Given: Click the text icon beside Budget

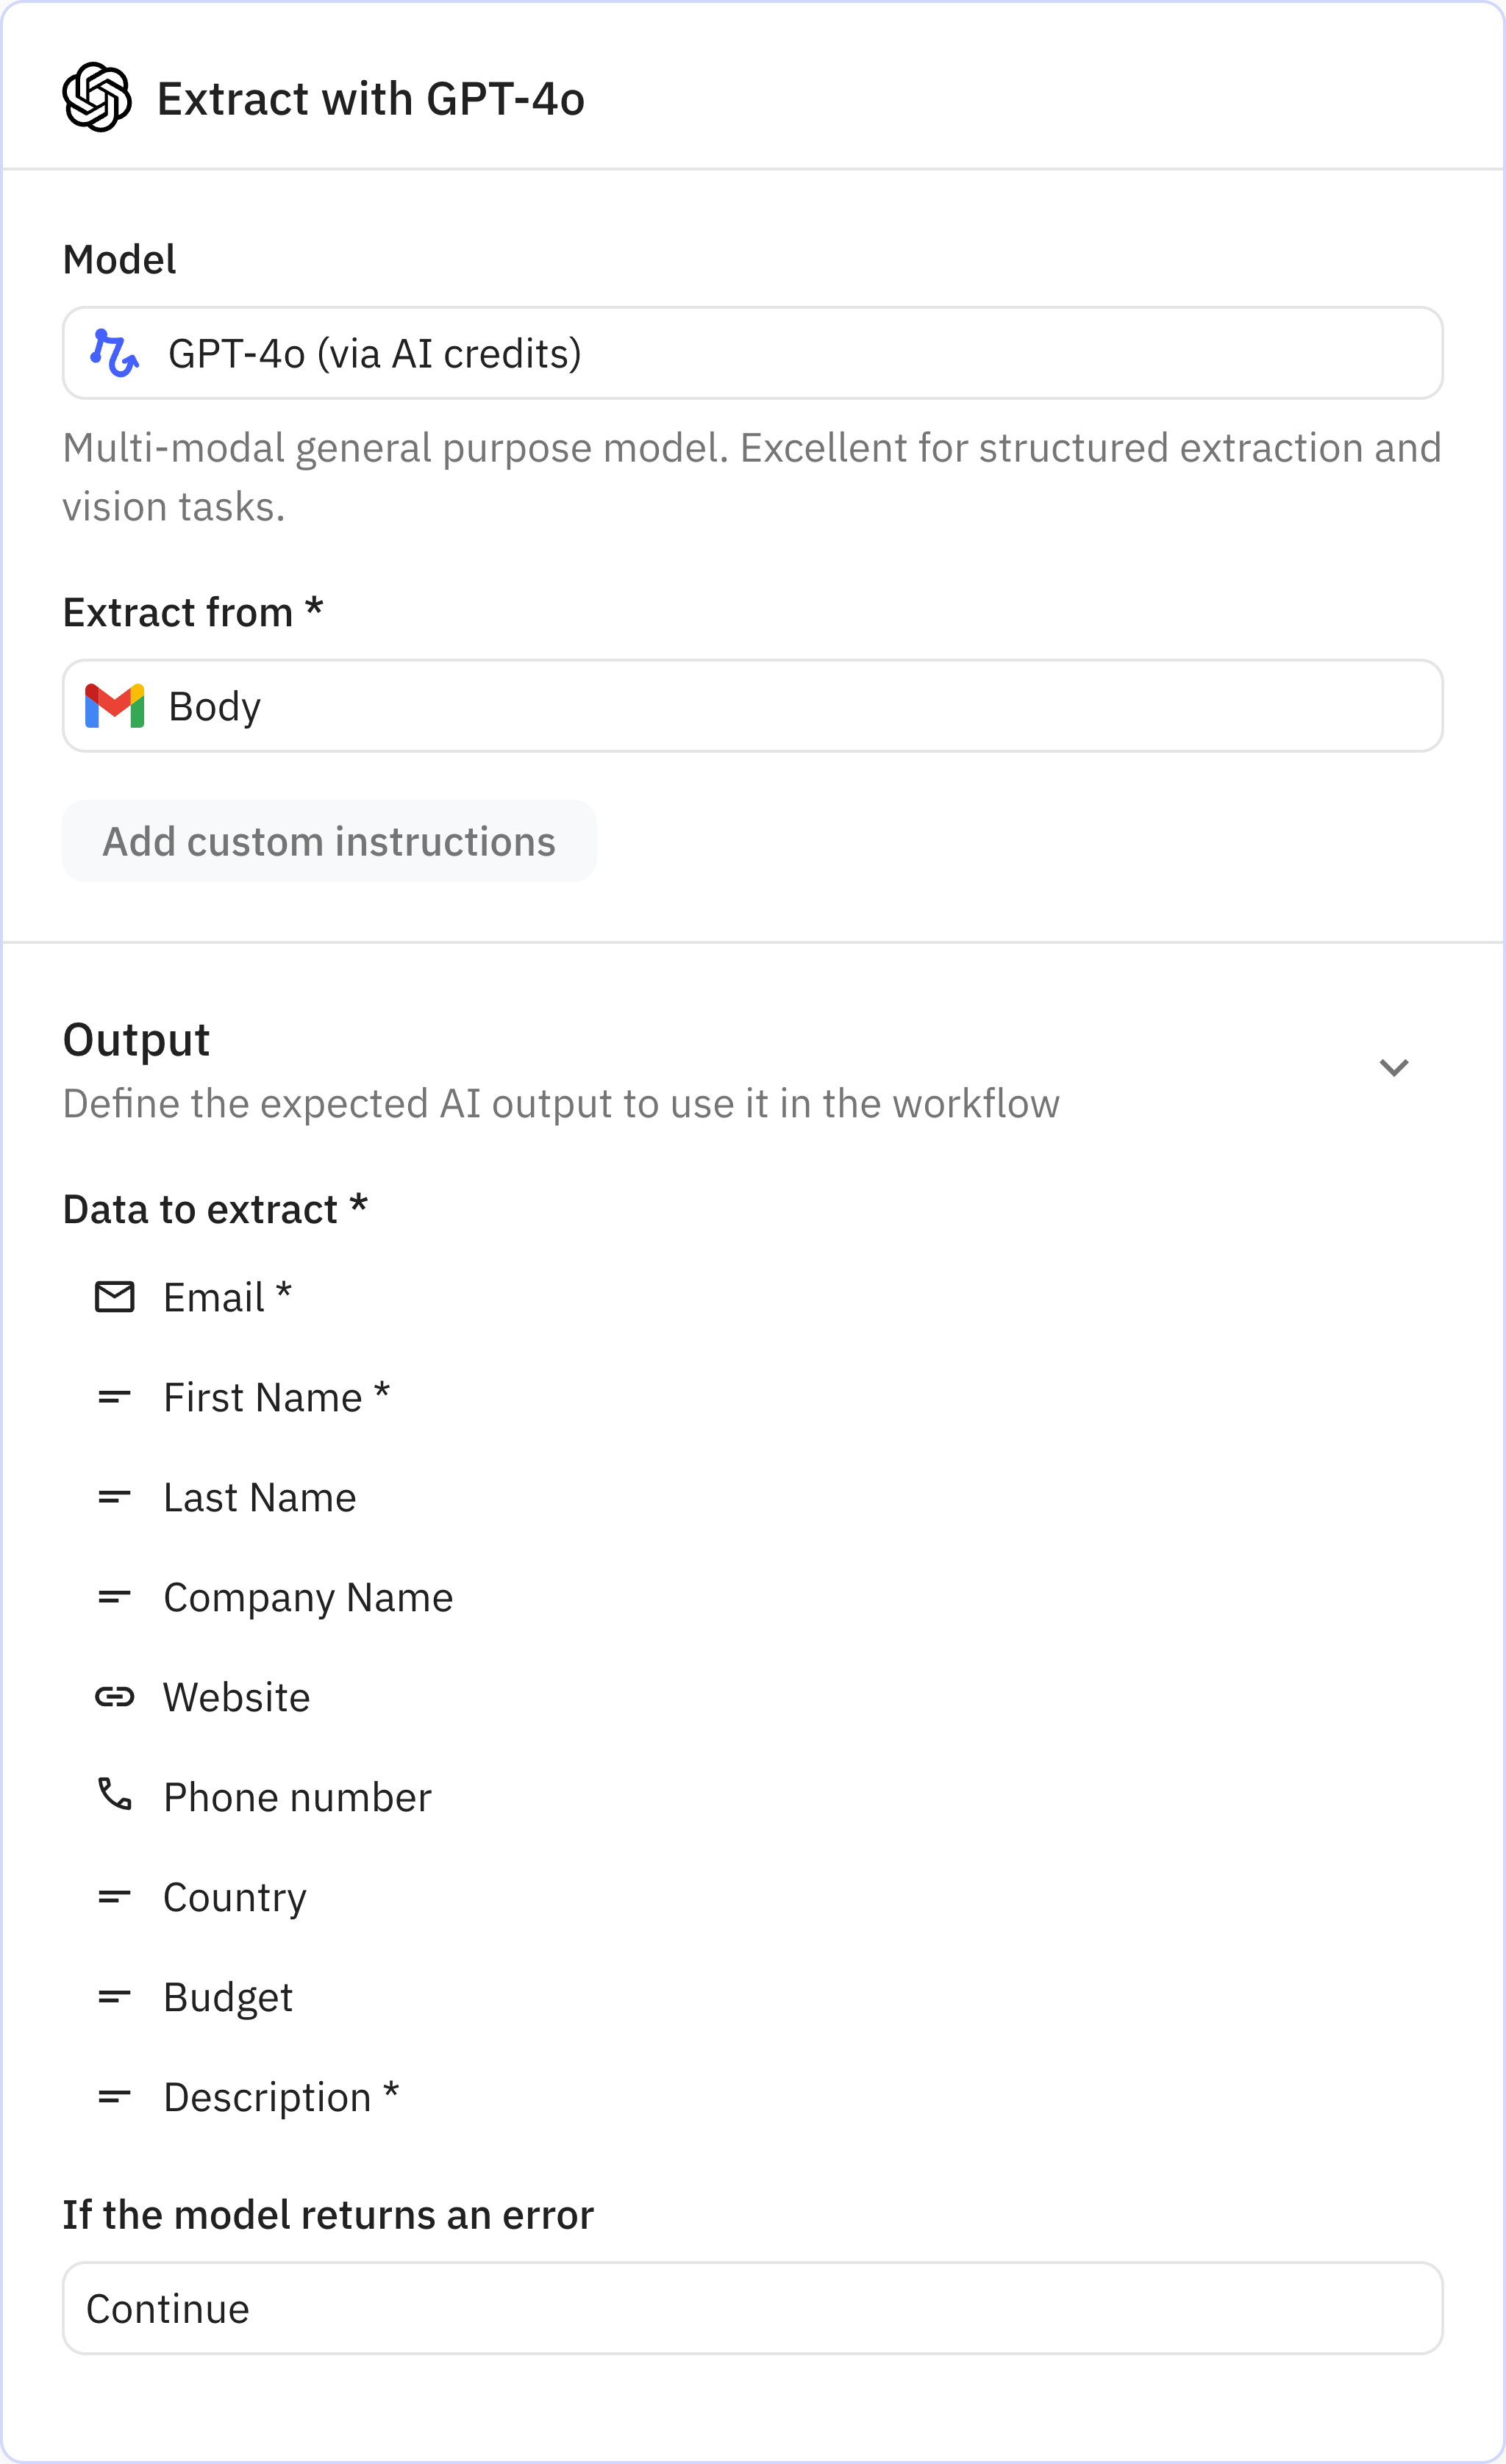Looking at the screenshot, I should click(114, 1997).
